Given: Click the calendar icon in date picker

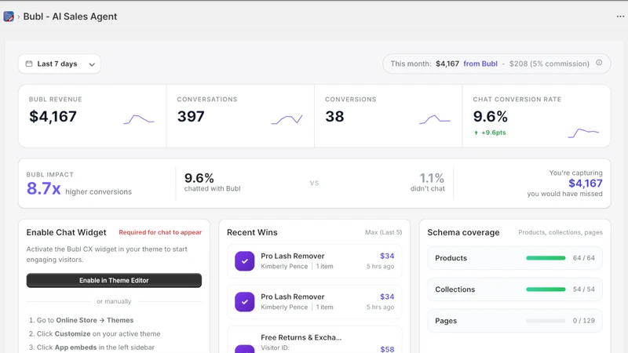Looking at the screenshot, I should (29, 64).
